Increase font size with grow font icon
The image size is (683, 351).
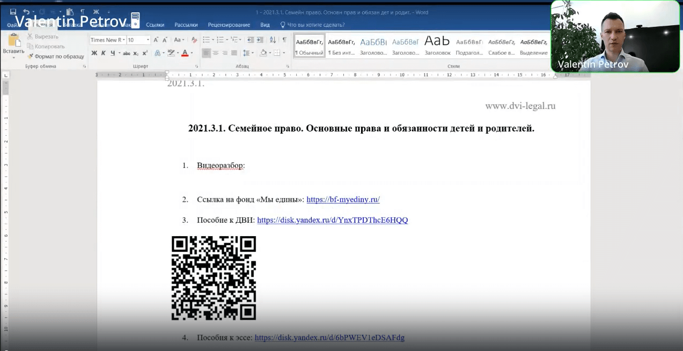click(156, 40)
